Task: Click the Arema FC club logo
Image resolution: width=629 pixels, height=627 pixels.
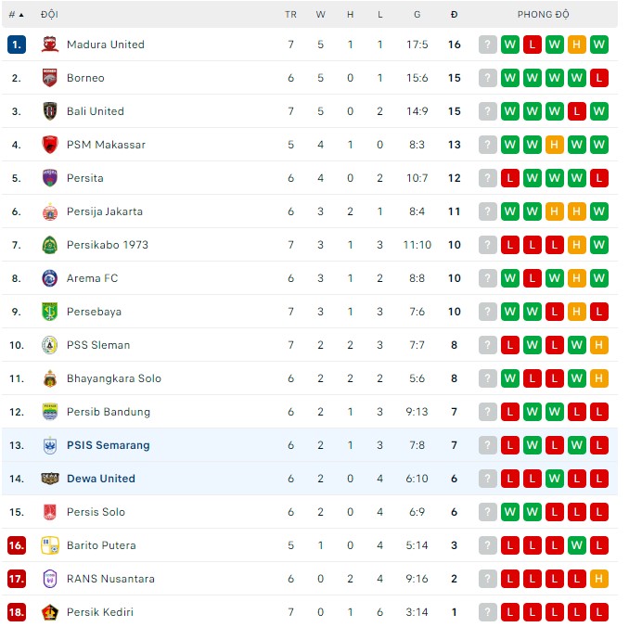Action: (50, 278)
